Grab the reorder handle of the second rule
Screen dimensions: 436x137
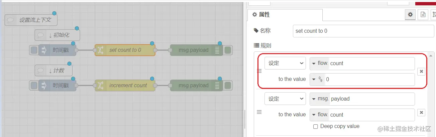(259, 112)
